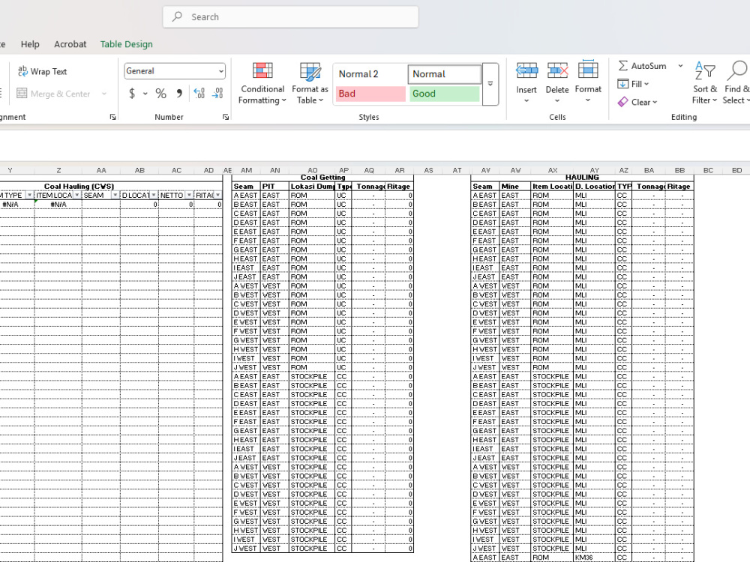Expand Merge & Center dropdown arrow
The height and width of the screenshot is (562, 750).
[x=103, y=94]
